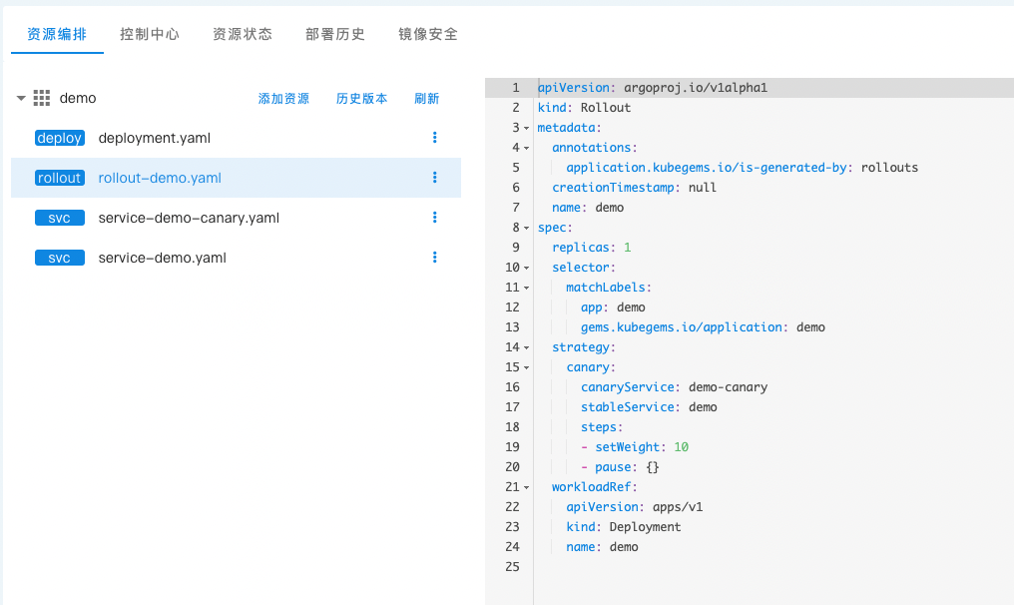Click the rollout badge icon
1014x605 pixels.
point(59,178)
